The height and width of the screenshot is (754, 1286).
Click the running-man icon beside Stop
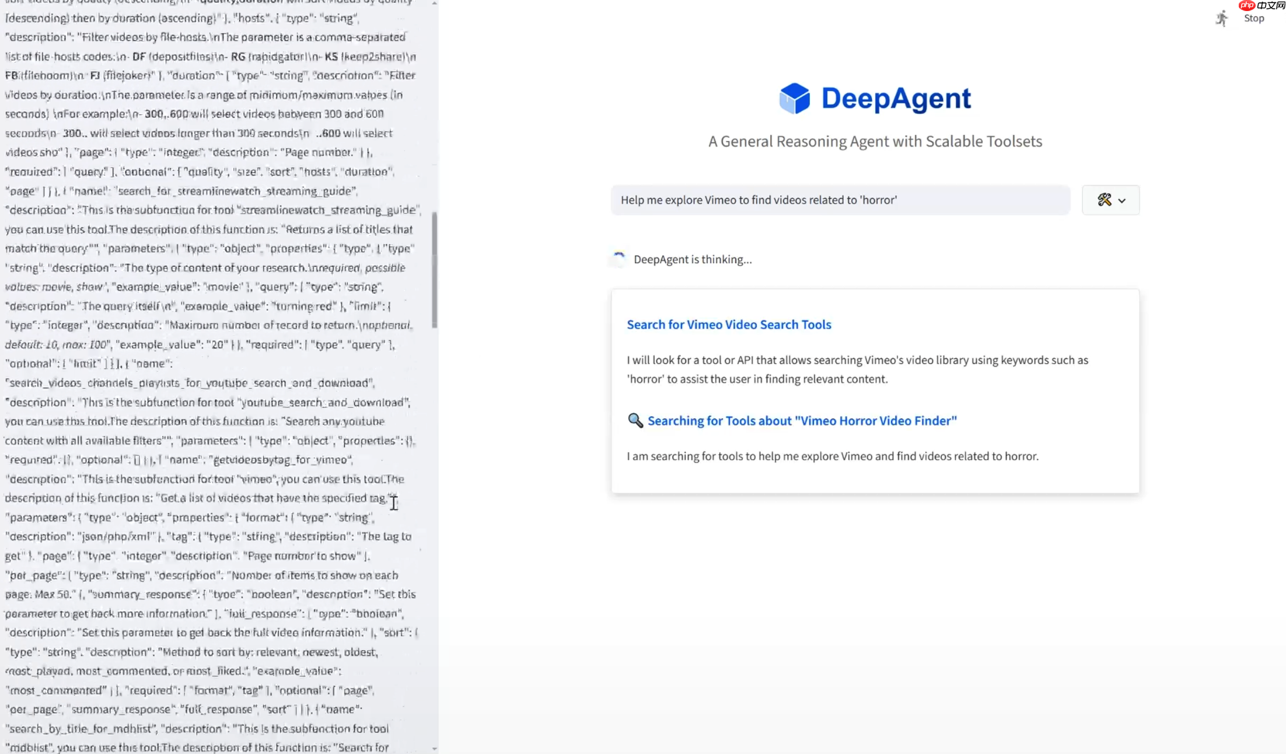click(1222, 18)
